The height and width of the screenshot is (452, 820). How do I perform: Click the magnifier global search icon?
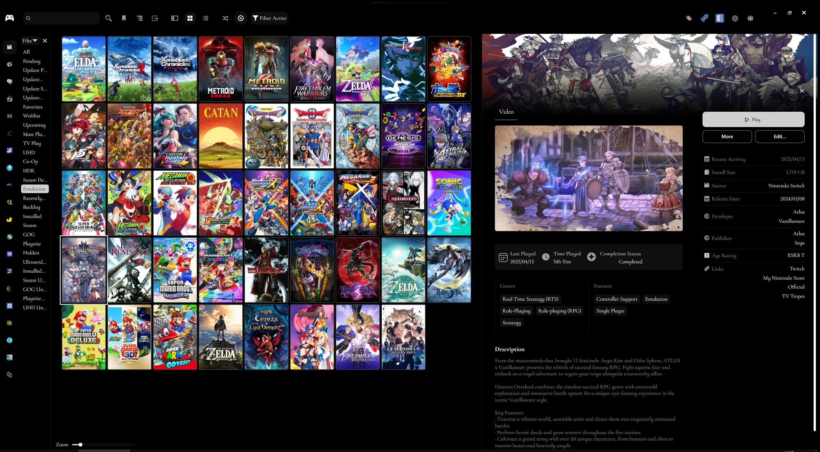[109, 18]
